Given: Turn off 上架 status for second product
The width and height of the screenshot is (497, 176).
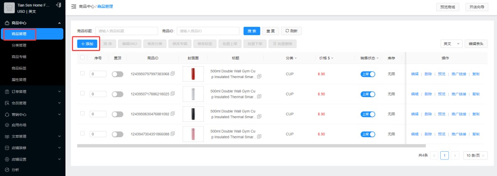Looking at the screenshot, I should [x=368, y=94].
